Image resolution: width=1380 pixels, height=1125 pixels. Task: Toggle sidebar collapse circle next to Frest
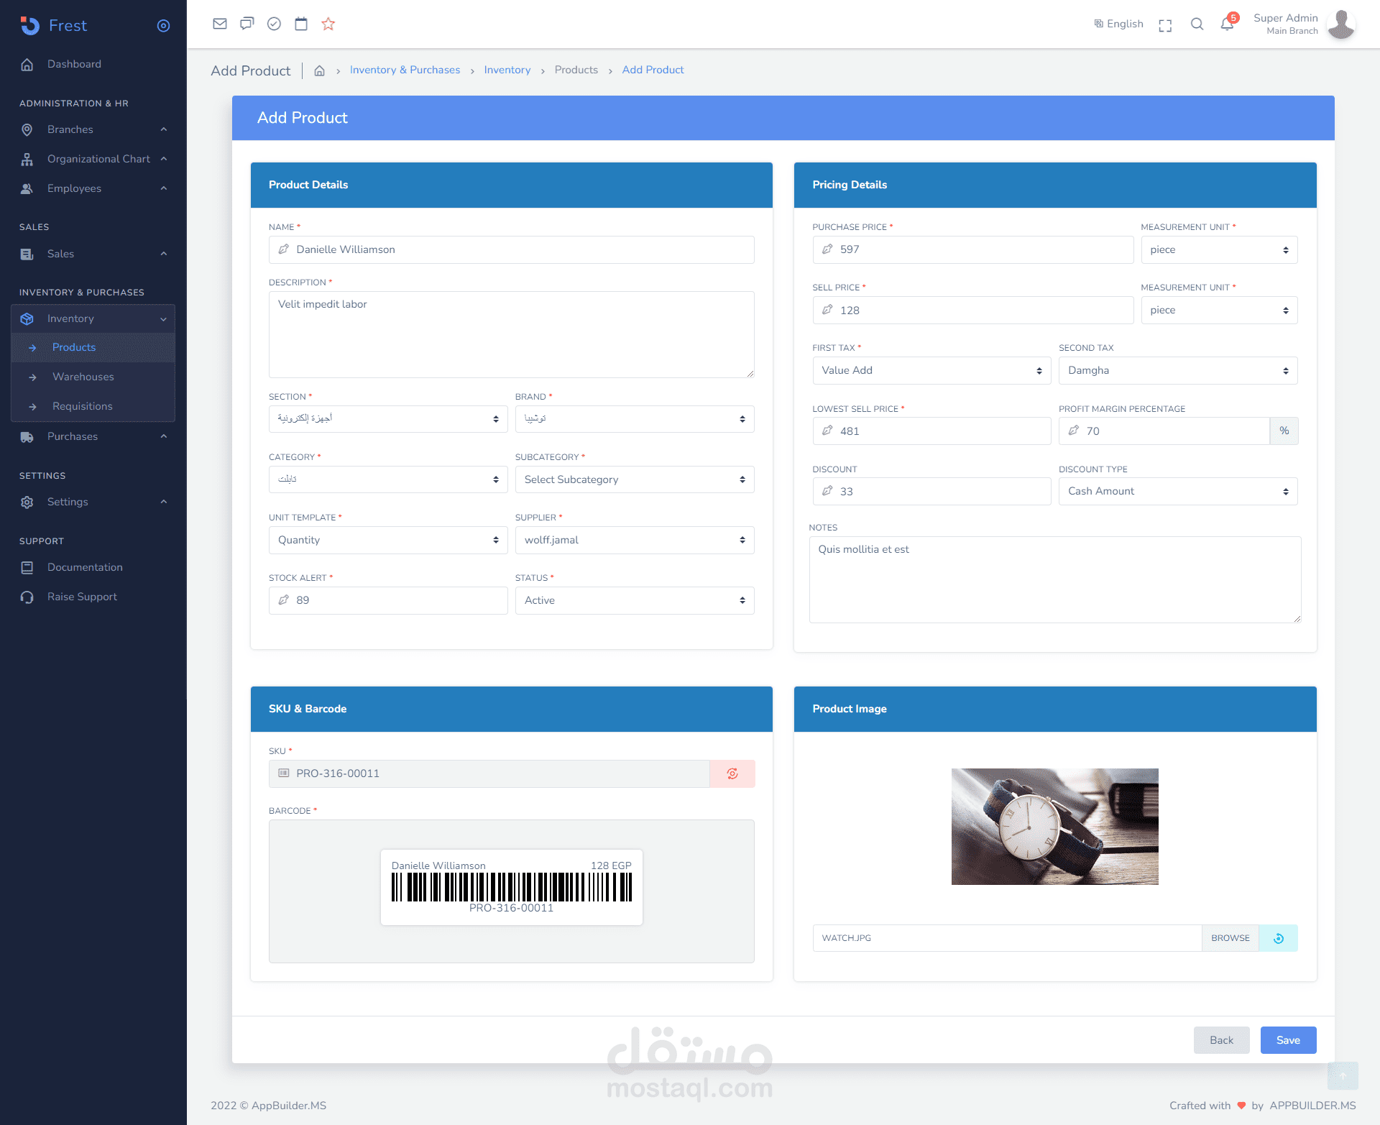point(163,26)
